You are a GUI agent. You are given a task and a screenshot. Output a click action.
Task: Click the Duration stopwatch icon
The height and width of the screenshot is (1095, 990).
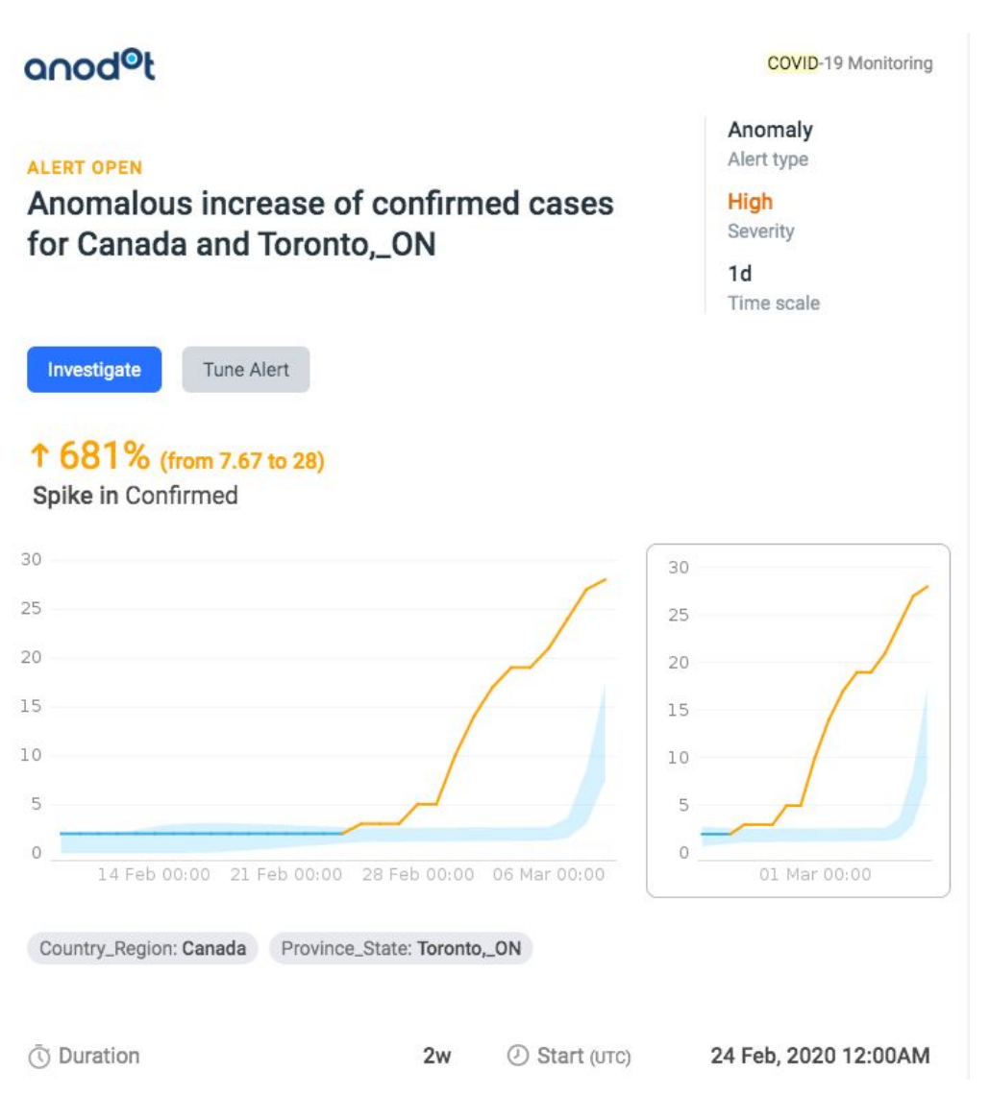(x=39, y=1057)
